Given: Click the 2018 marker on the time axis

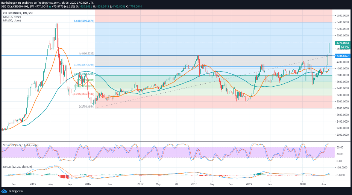Looking at the screenshot, I should tap(194, 184).
